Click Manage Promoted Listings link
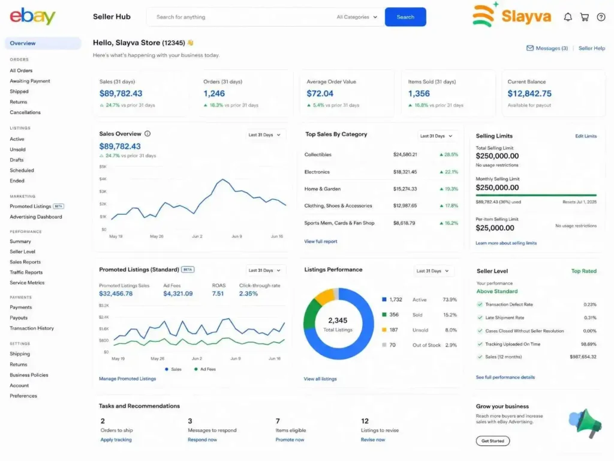This screenshot has width=614, height=461. point(127,379)
